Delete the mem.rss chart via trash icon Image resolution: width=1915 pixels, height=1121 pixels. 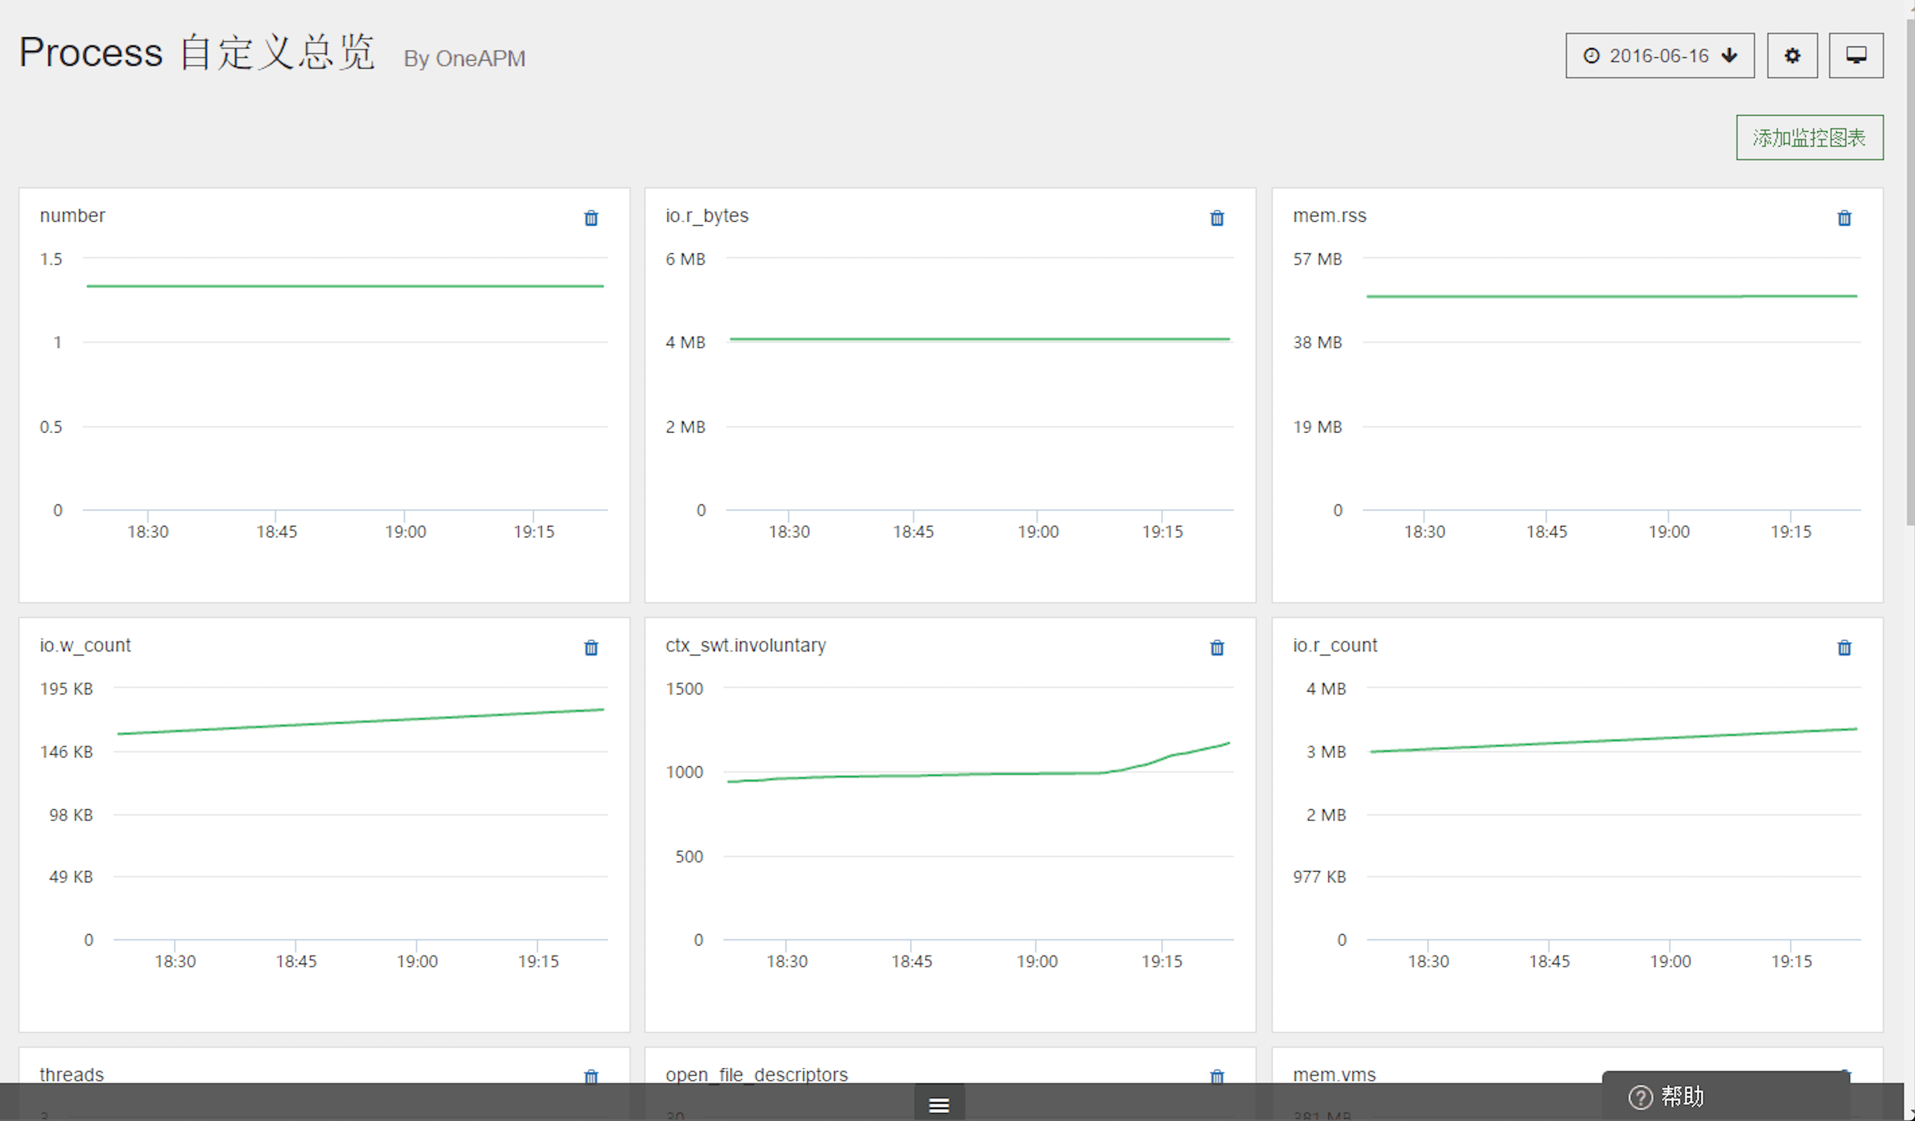(1844, 219)
